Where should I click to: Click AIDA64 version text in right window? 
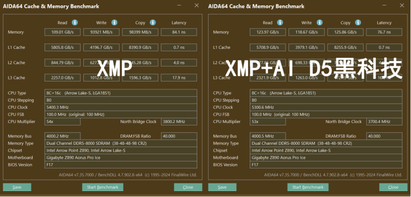(x=333, y=175)
